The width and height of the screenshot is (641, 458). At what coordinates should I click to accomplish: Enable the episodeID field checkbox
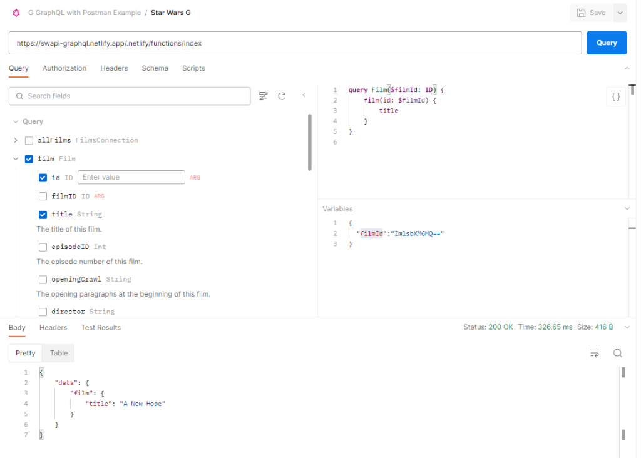pos(43,247)
